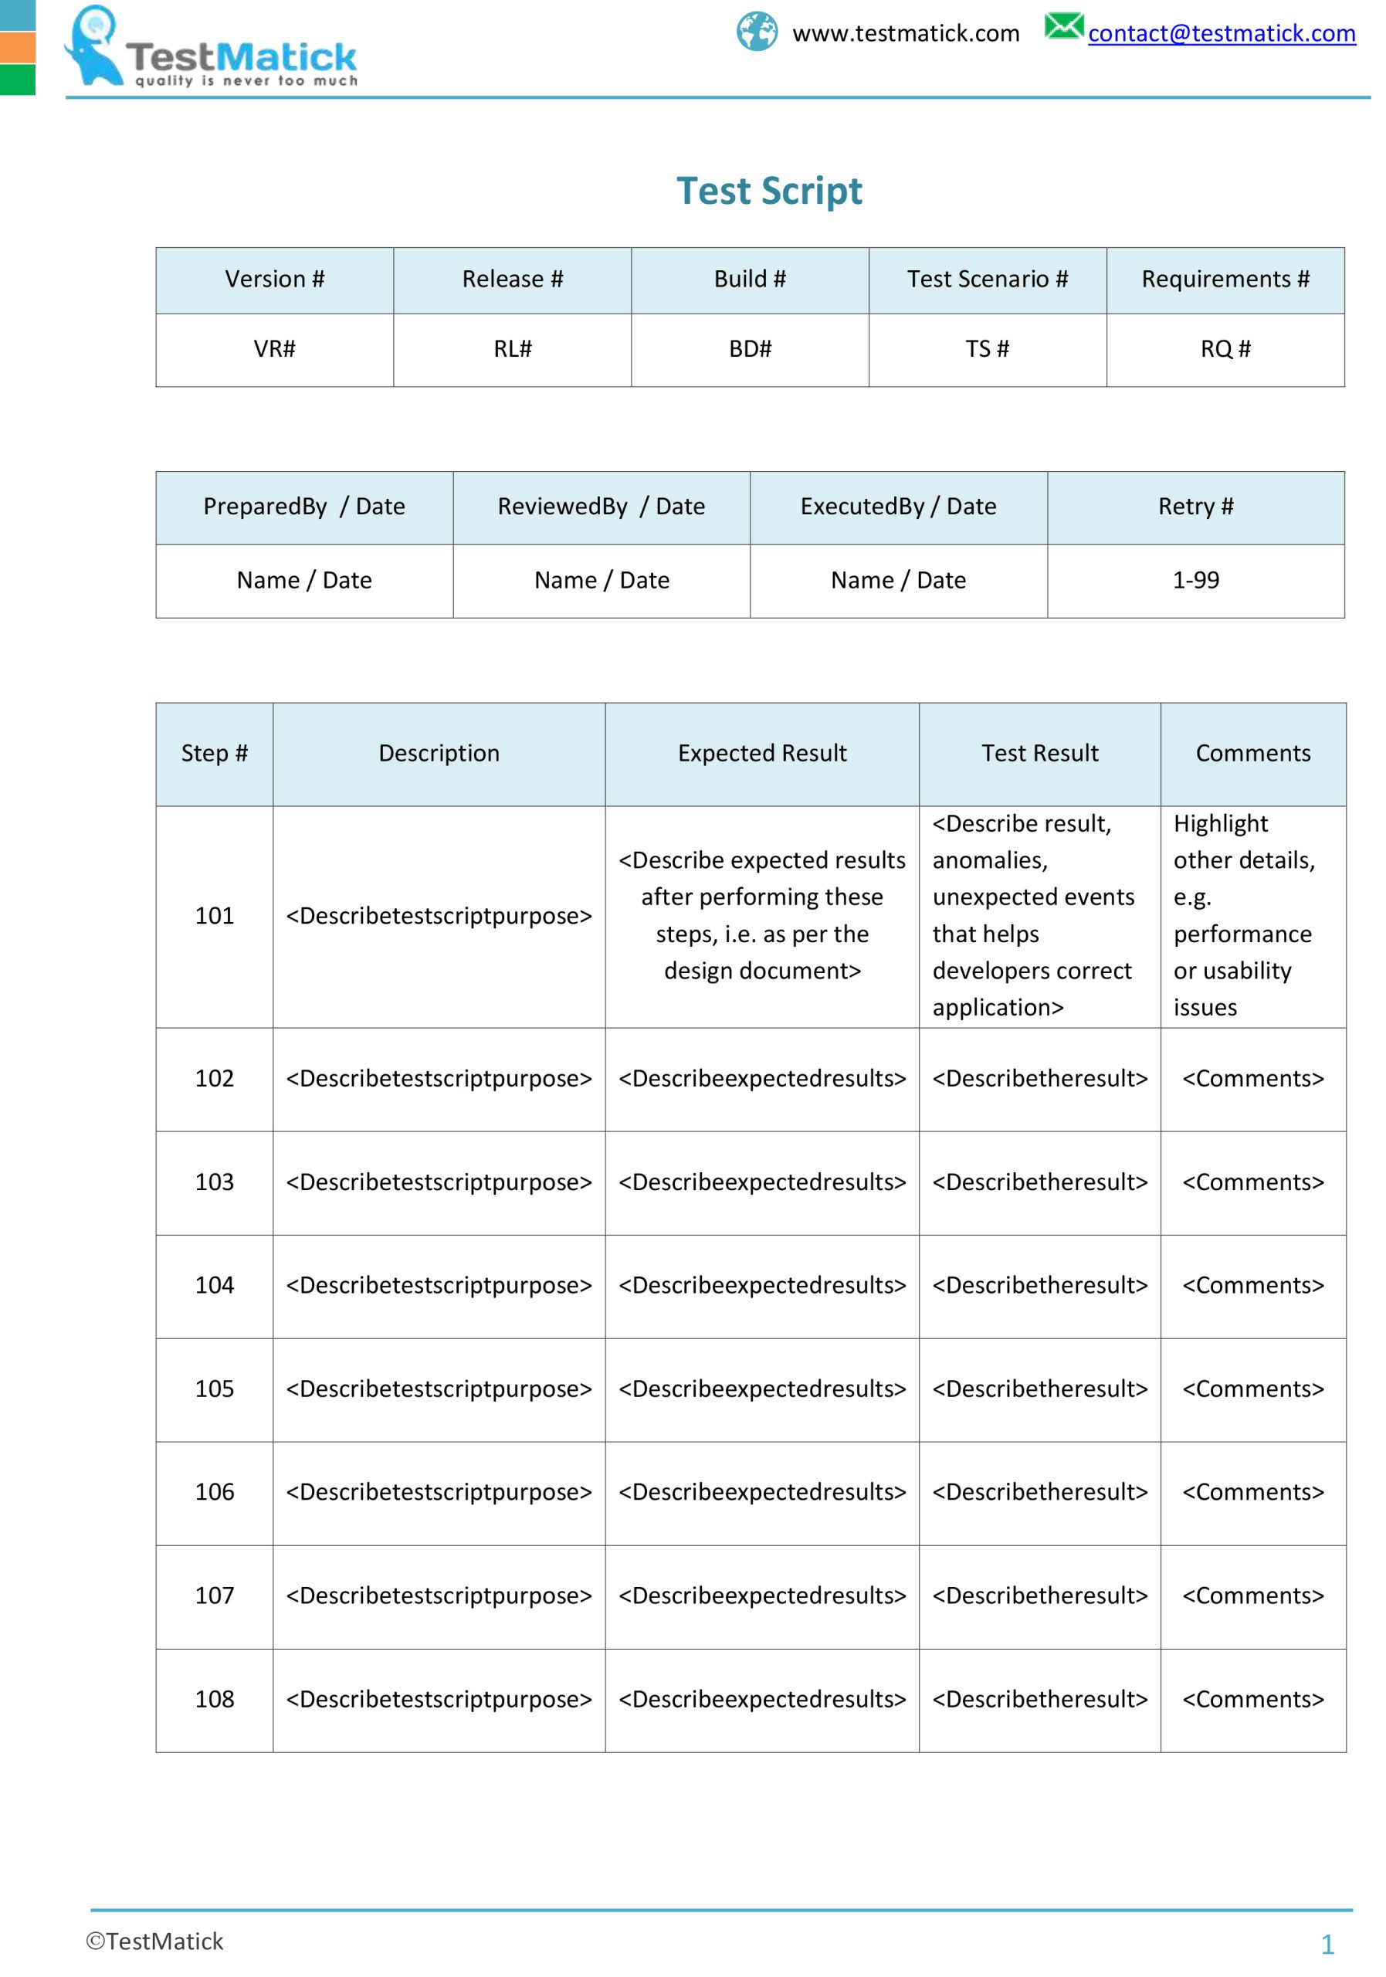Click Describetheresult in row 104
Screen dimensions: 1386x1977
[1040, 1287]
